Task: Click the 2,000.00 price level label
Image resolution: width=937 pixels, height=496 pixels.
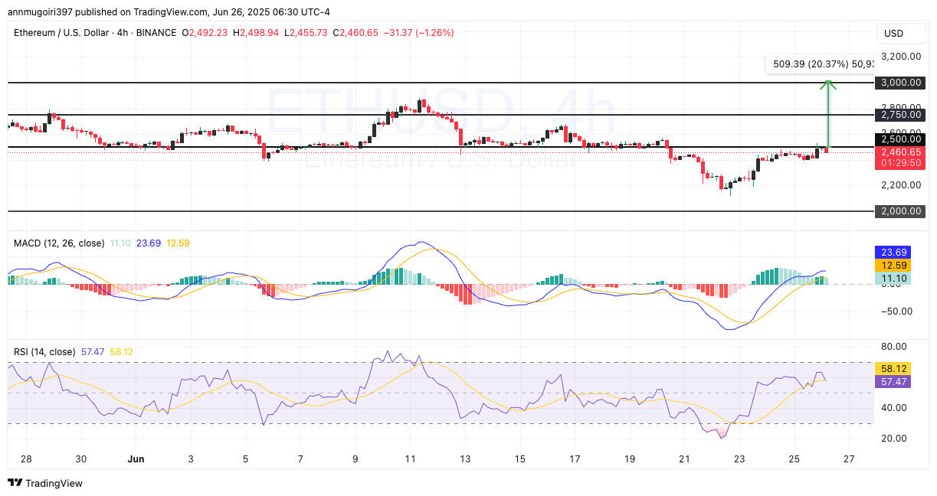Action: pos(899,210)
